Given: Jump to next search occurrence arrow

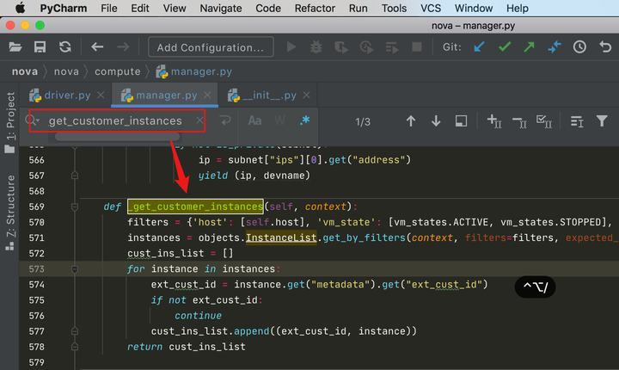Looking at the screenshot, I should point(436,121).
